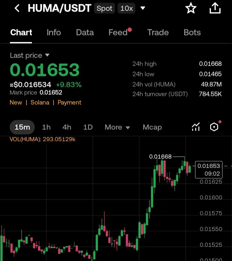Select the 10x leverage badge

[x=127, y=8]
